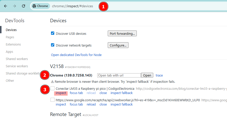
Task: Click the Remote Target heading
Action: [65, 114]
